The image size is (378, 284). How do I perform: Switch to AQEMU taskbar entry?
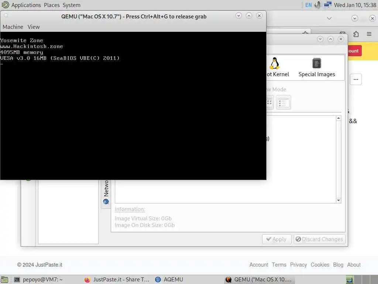[169, 280]
